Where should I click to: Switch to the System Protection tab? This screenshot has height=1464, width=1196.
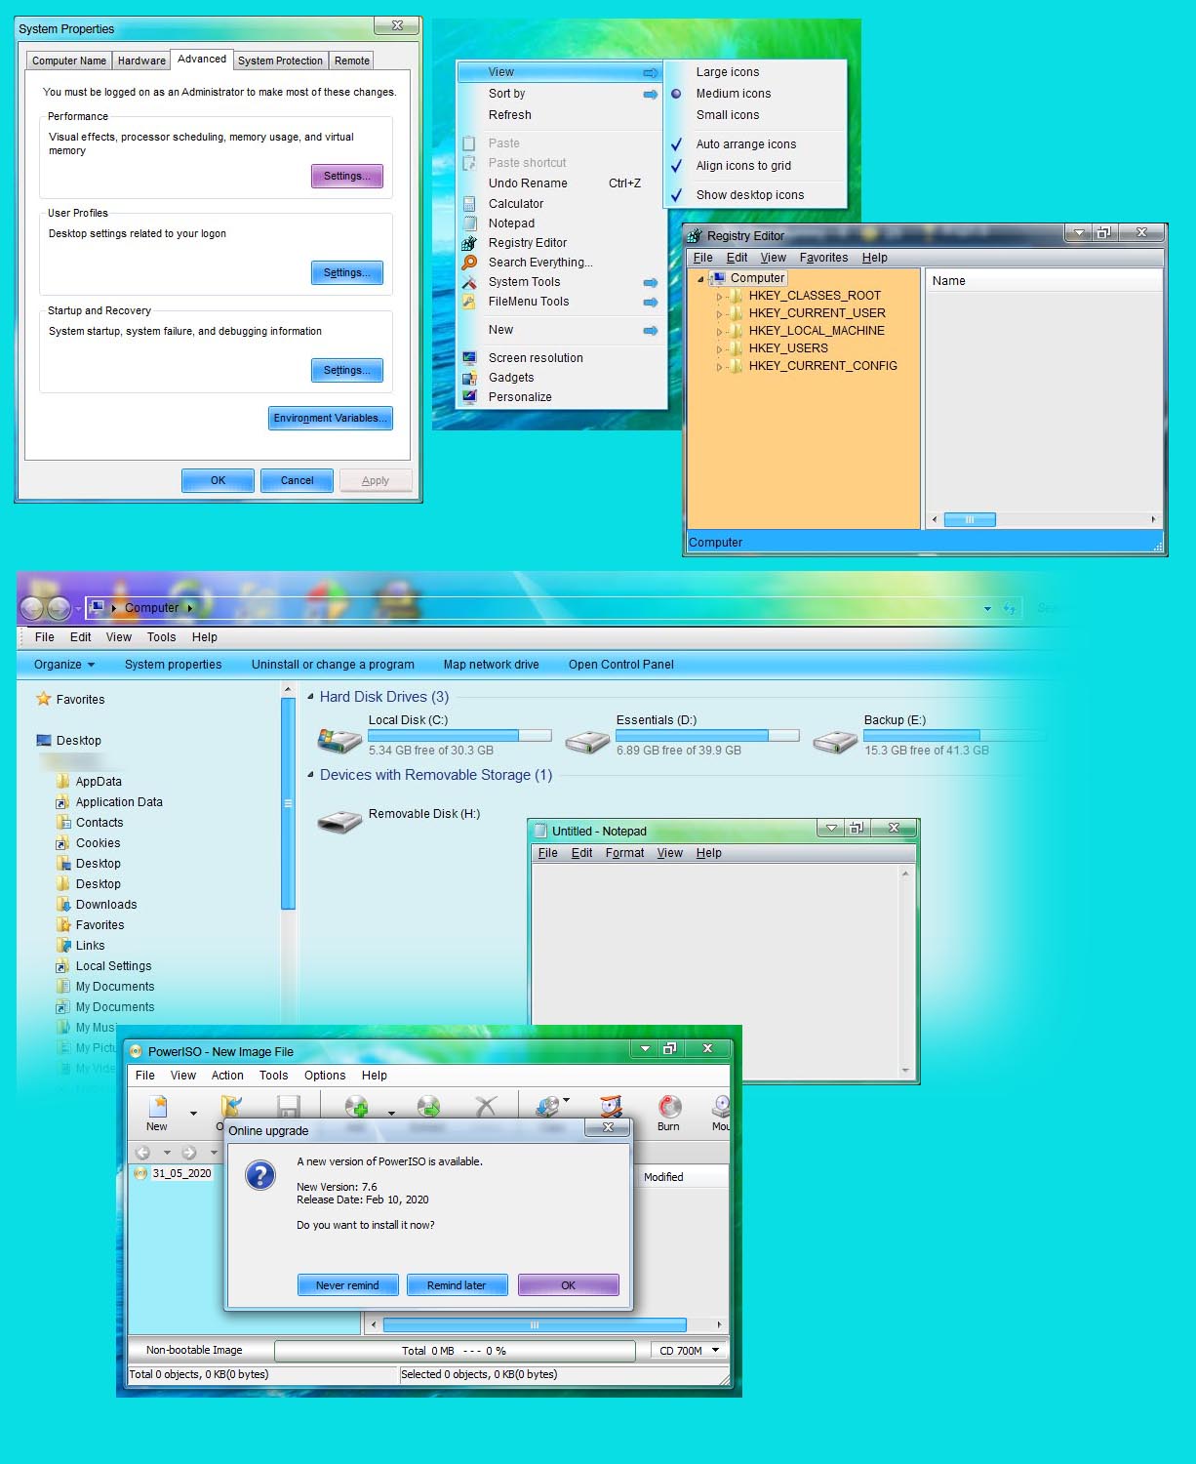pyautogui.click(x=280, y=60)
